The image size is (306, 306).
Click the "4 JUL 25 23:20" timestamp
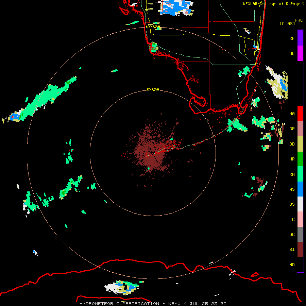coord(205,304)
